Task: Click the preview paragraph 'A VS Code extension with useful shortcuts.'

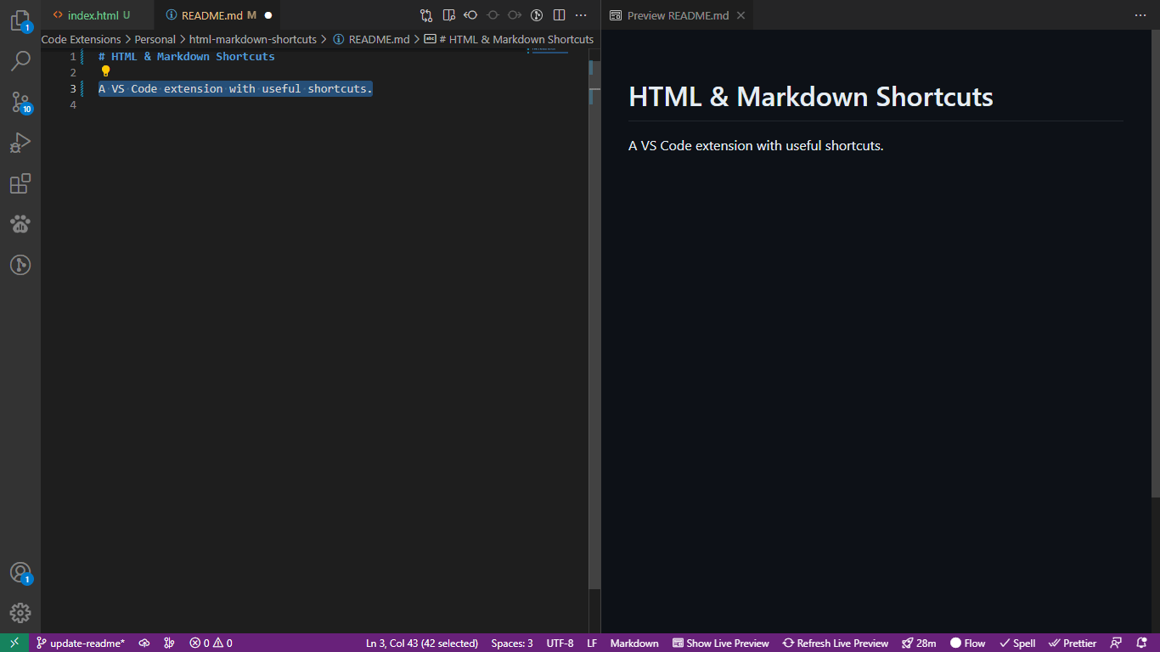Action: point(756,146)
